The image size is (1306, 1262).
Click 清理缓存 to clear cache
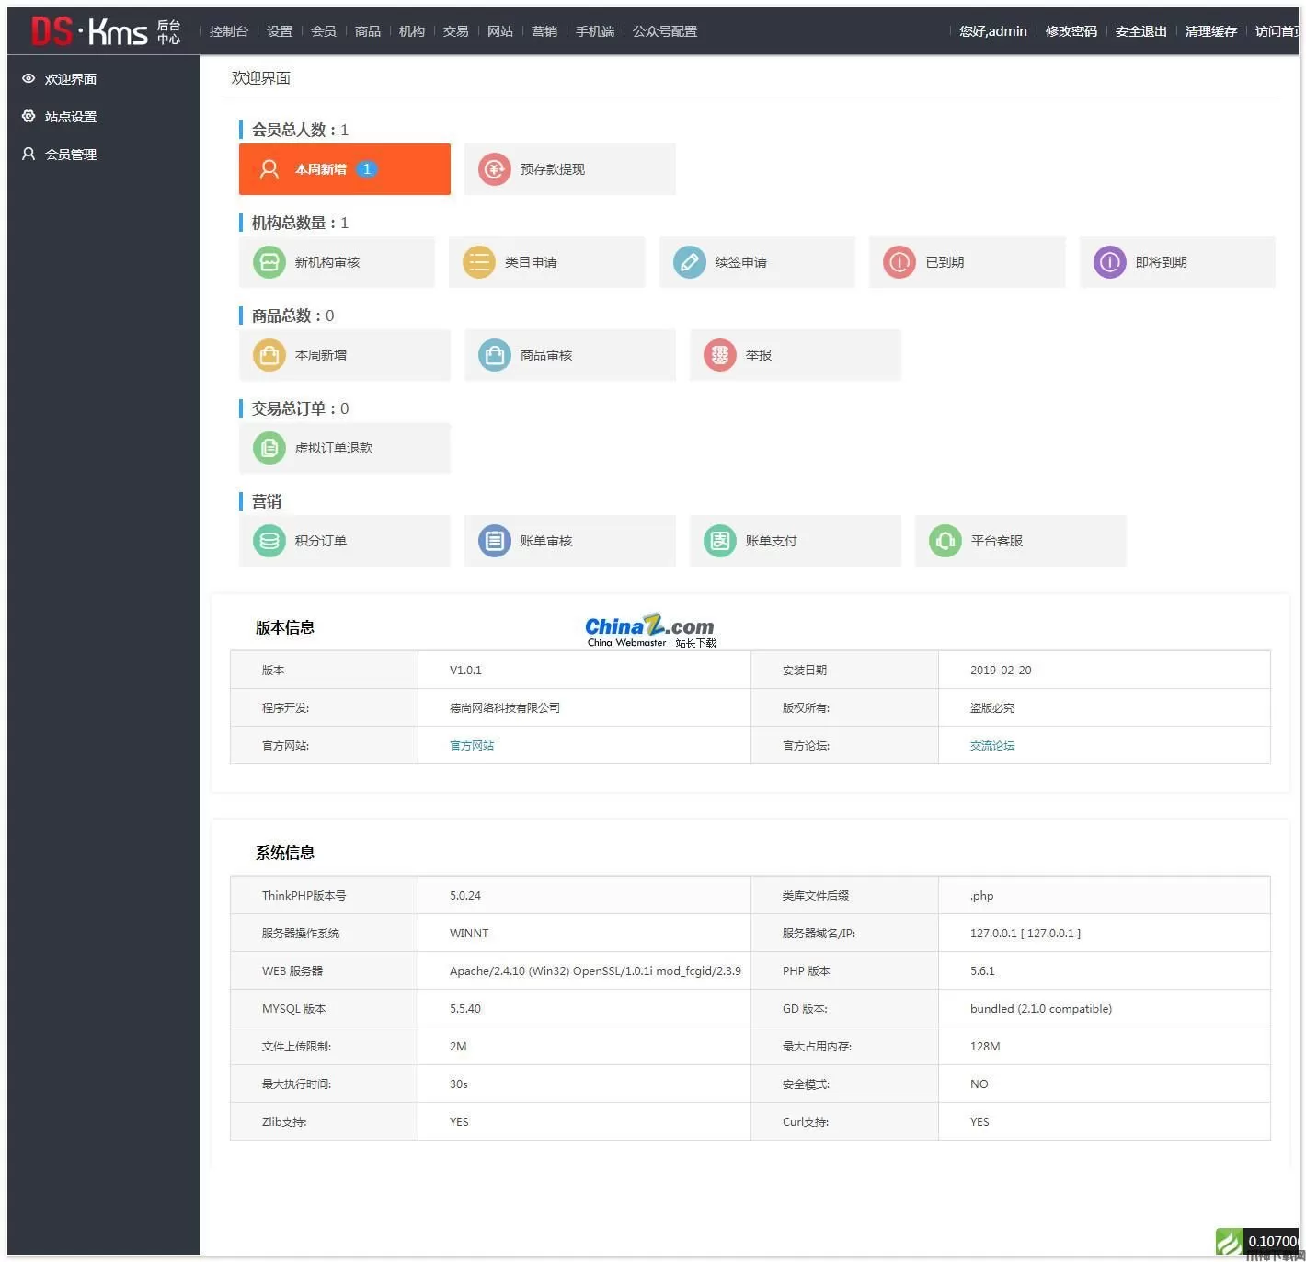(x=1210, y=30)
